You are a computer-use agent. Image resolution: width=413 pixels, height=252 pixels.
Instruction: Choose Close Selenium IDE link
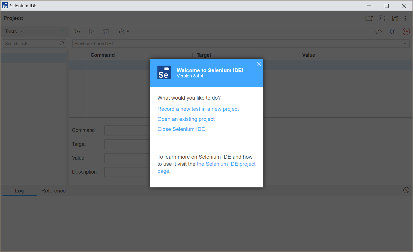pos(181,129)
